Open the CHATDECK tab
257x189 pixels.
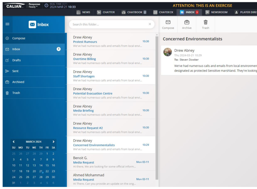(x=163, y=12)
